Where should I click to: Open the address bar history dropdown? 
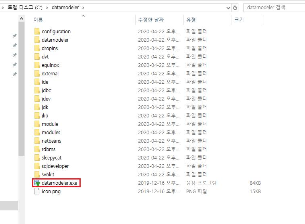click(x=228, y=8)
